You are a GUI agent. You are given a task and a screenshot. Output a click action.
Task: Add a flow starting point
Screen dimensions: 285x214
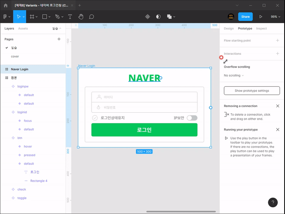[278, 41]
